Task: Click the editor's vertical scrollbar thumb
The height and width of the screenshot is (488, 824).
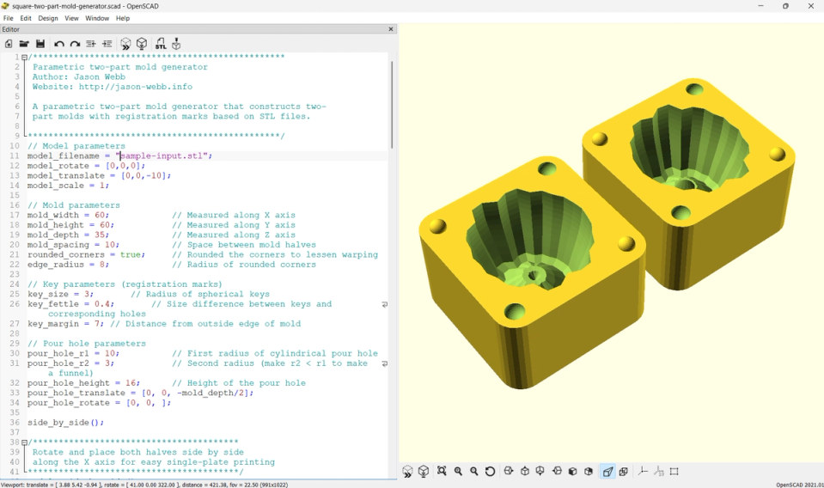Action: coord(393,103)
